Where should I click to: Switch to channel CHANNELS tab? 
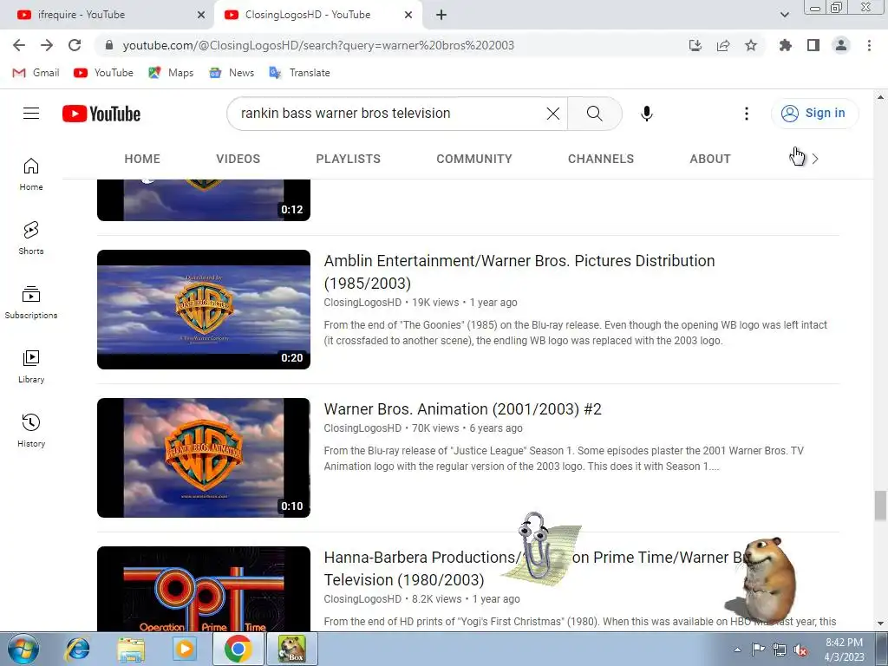601,160
